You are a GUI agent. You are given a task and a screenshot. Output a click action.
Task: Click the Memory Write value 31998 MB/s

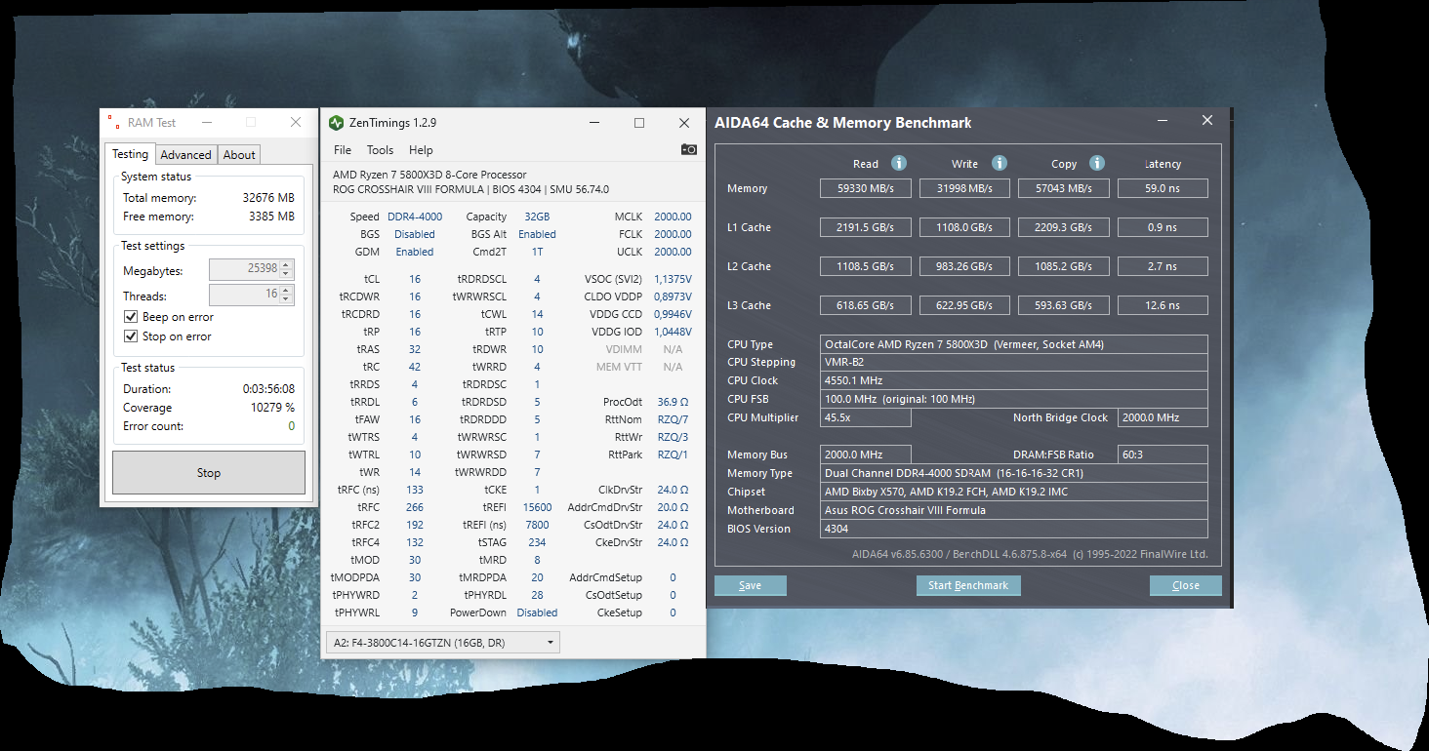[965, 188]
